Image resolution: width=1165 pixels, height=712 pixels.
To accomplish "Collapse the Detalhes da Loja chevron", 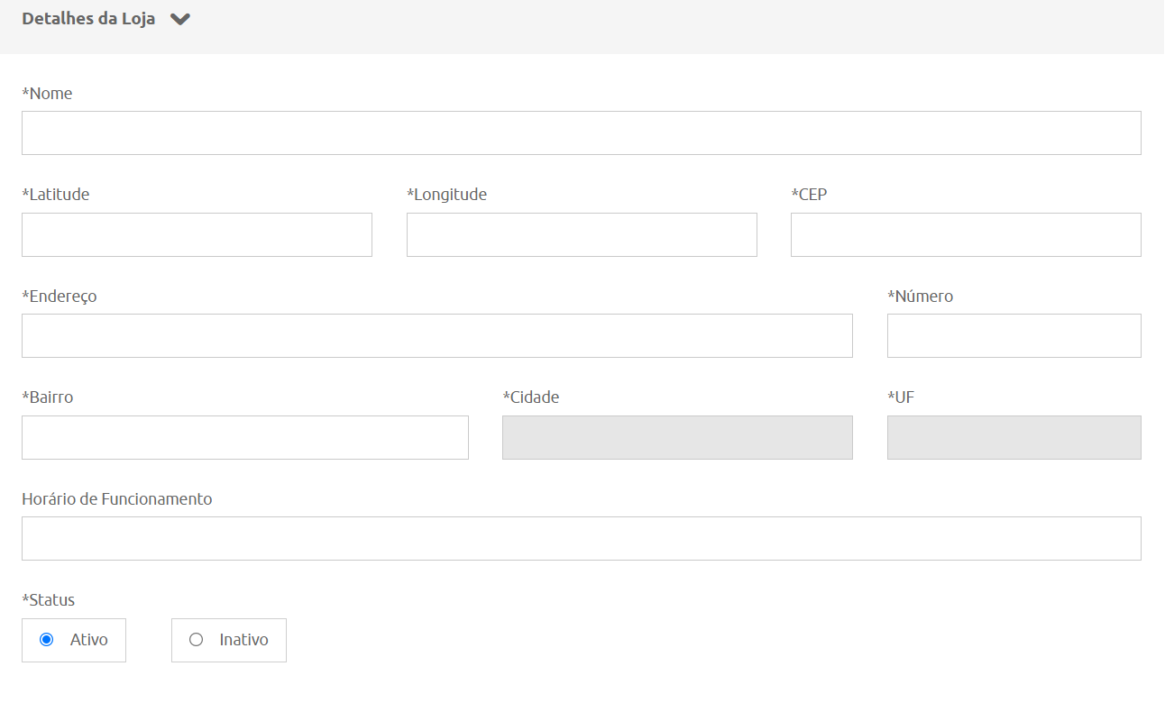I will point(180,19).
